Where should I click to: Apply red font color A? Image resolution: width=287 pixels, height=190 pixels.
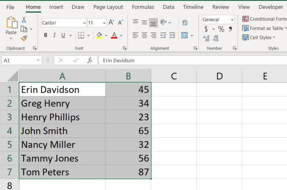point(114,35)
